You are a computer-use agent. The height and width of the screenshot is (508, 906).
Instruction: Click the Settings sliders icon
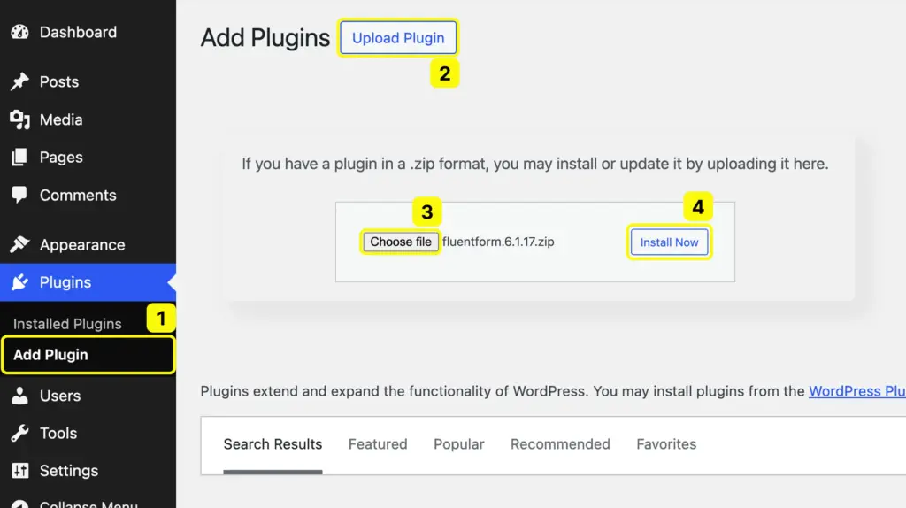[x=19, y=471]
